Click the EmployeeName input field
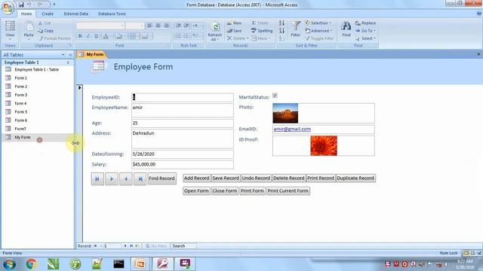483x271 pixels. 183,111
